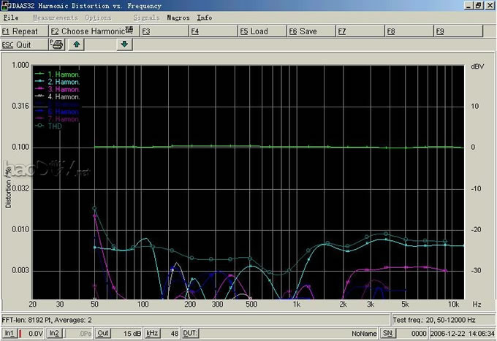Image resolution: width=497 pixels, height=341 pixels.
Task: Click the printer icon in the toolbar
Action: click(56, 45)
